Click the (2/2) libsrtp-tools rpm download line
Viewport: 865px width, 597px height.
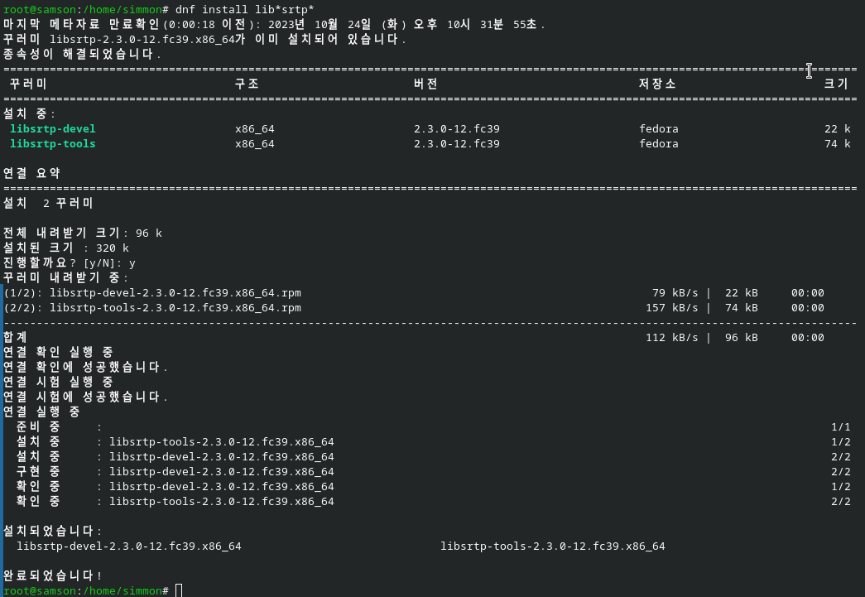click(414, 307)
